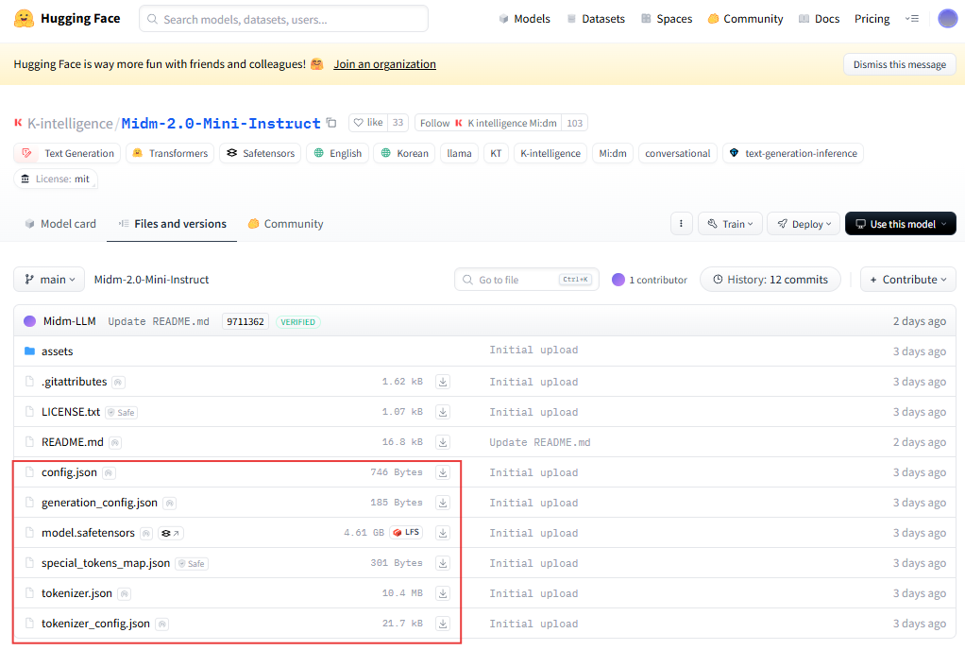
Task: Like the model with the heart button
Action: (x=368, y=123)
